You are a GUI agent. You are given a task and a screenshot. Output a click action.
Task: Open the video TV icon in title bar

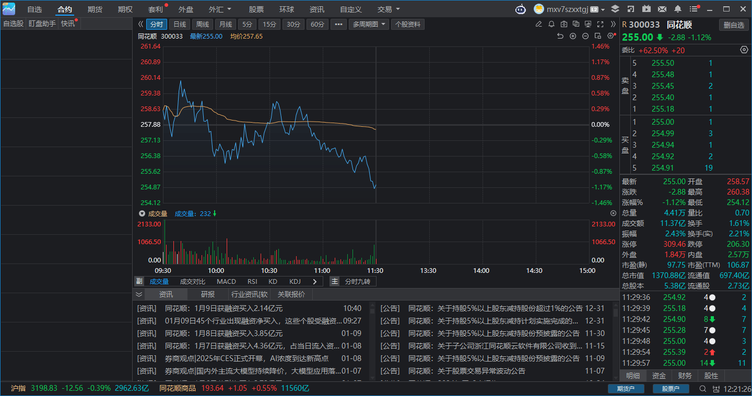pyautogui.click(x=647, y=9)
